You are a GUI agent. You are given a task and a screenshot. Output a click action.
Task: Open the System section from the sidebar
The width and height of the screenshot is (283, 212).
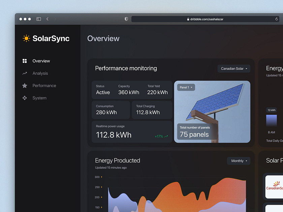click(39, 98)
